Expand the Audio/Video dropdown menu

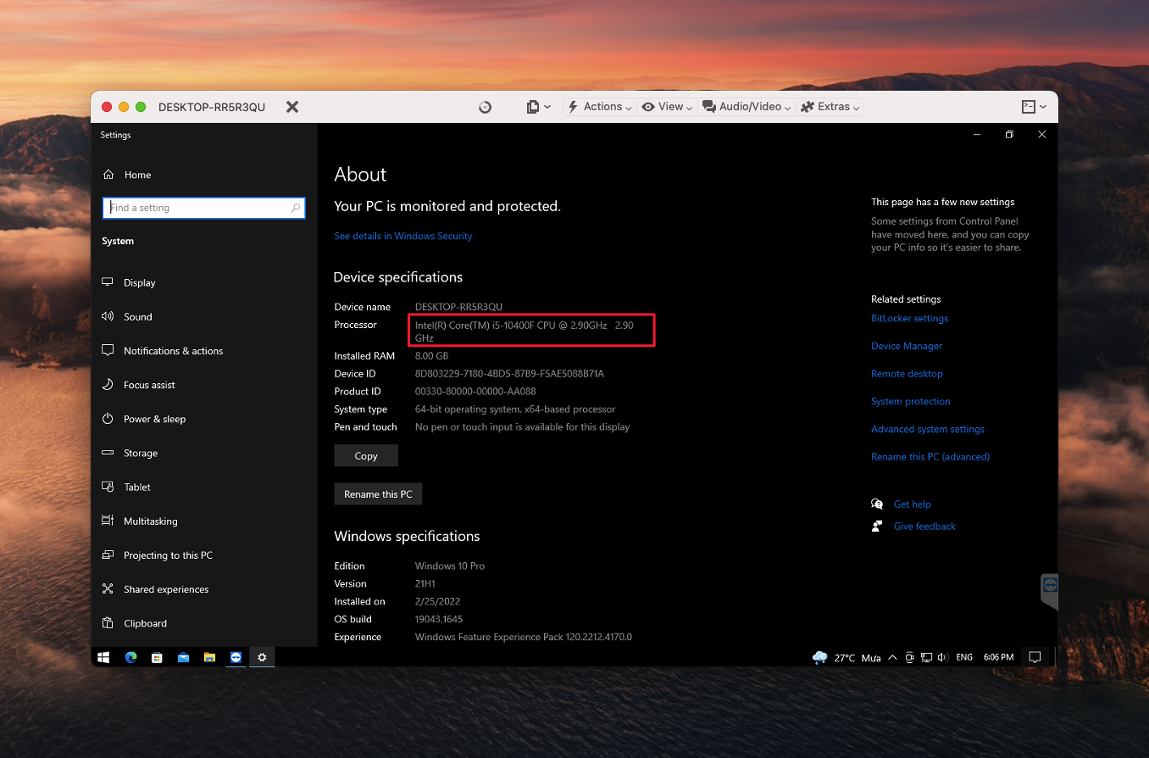point(747,107)
